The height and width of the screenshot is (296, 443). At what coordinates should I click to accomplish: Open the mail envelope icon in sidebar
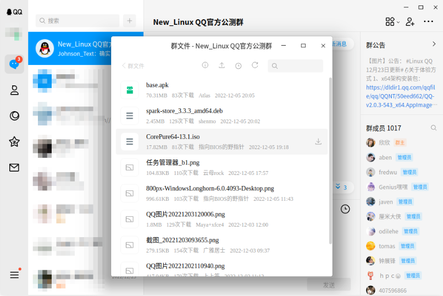14,168
